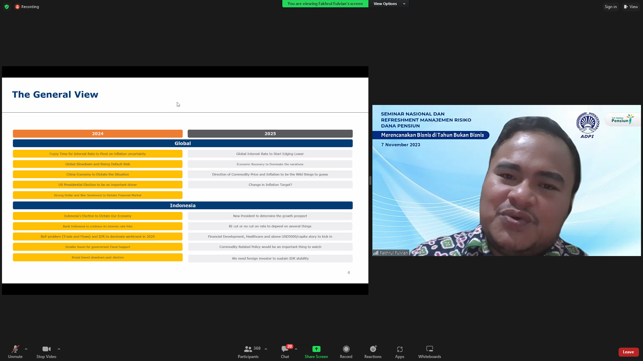Open the Whiteboards icon
The width and height of the screenshot is (643, 361).
[429, 349]
